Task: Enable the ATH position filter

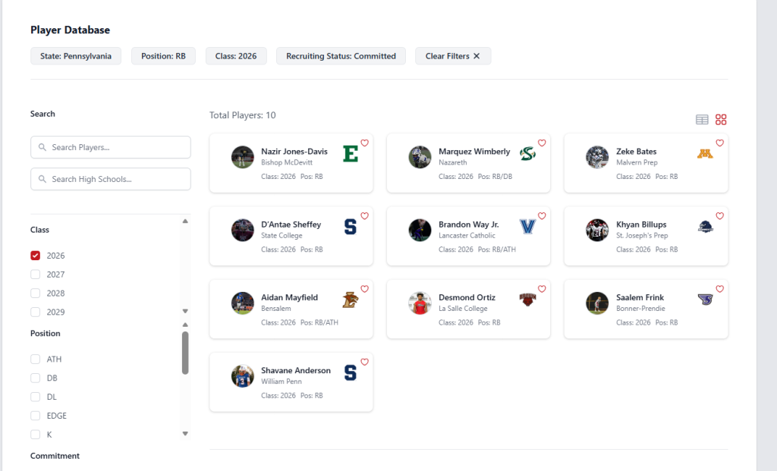Action: tap(36, 360)
